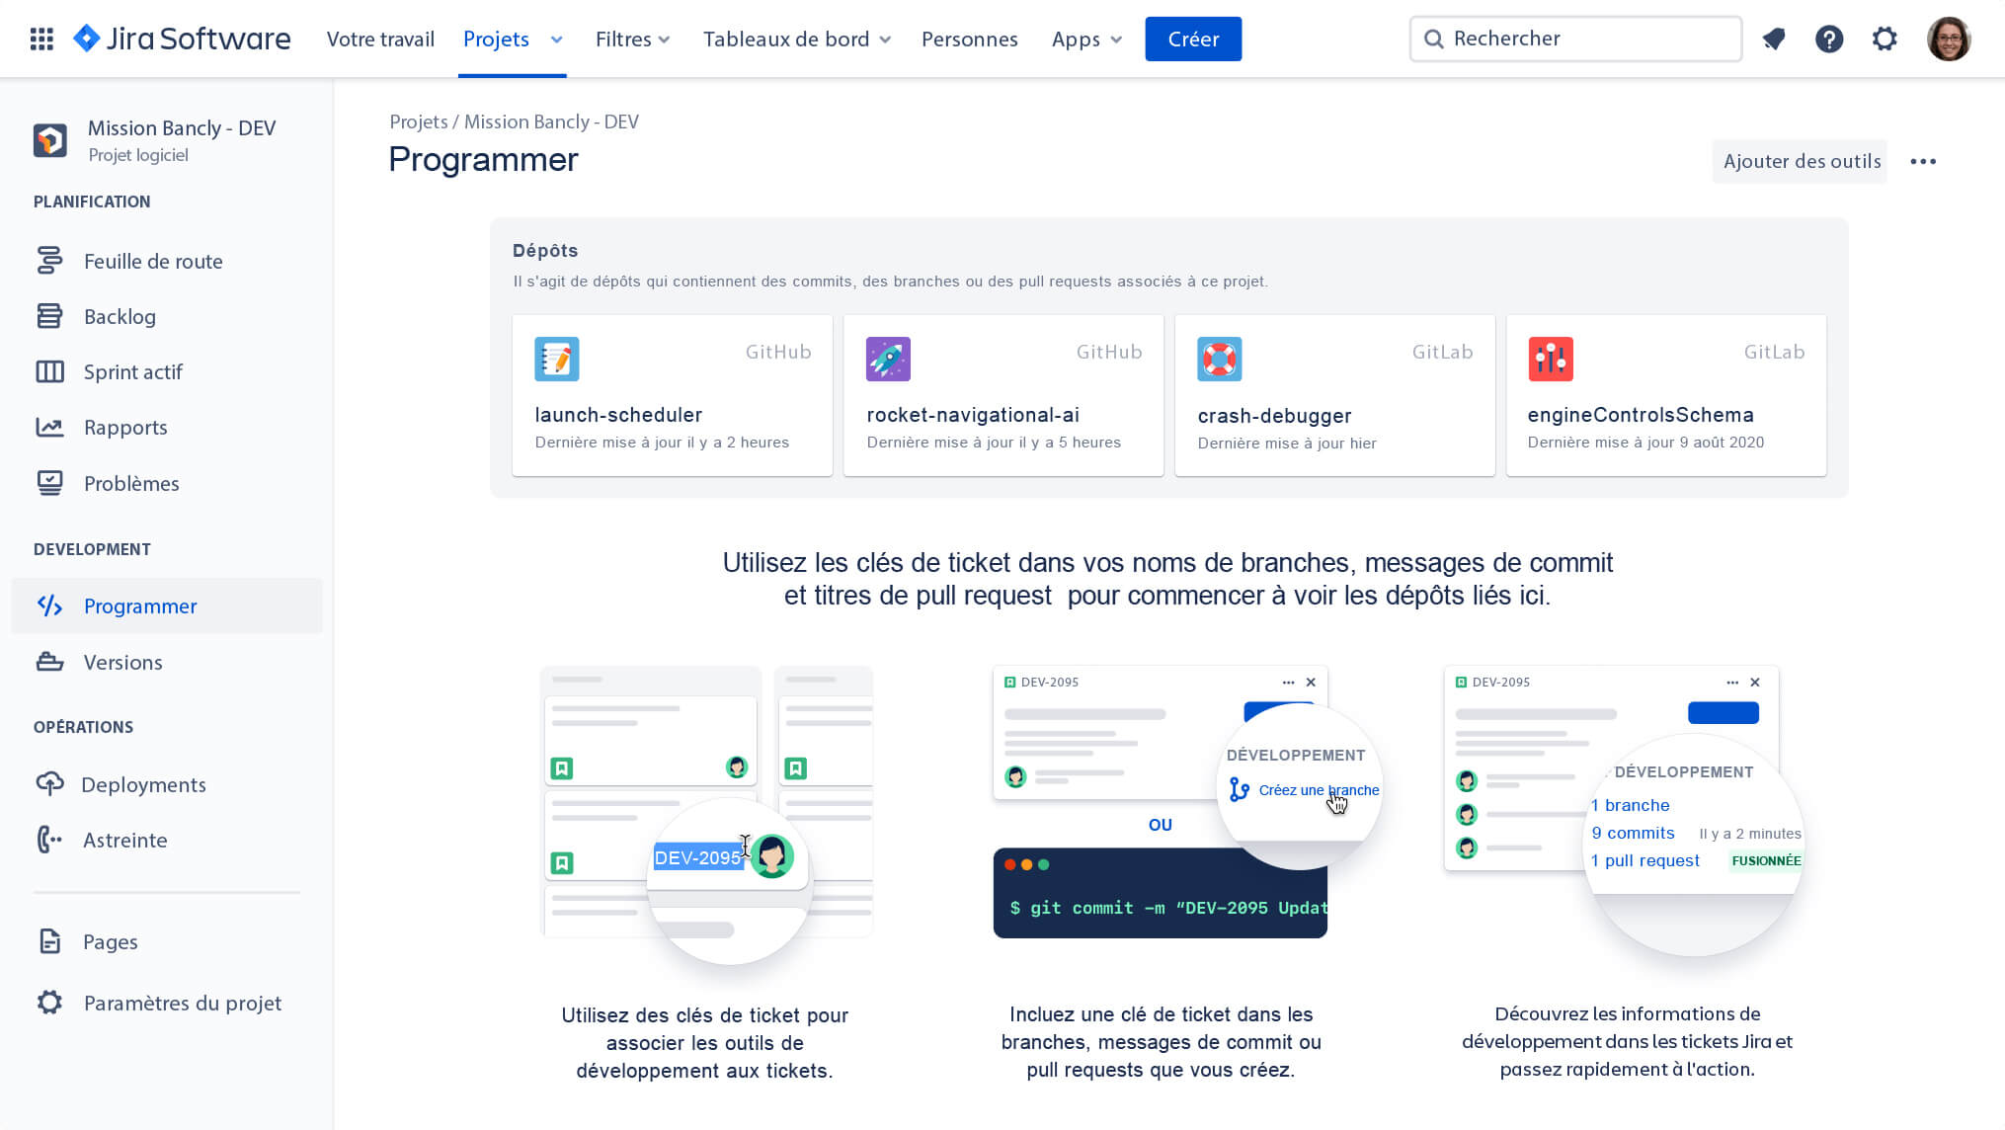Select Backlog in the sidebar
The image size is (2005, 1130).
point(120,317)
